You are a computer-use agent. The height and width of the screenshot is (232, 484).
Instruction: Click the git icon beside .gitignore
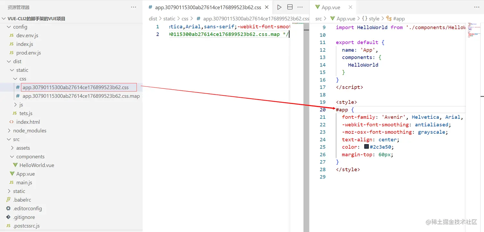pos(8,217)
